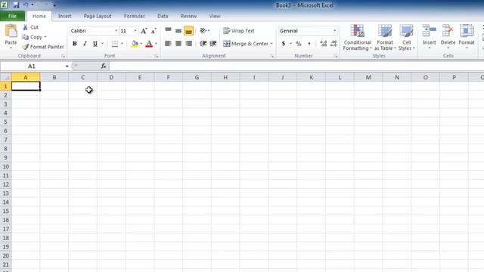This screenshot has height=272, width=484.
Task: Set Top Align vertical alignment
Action: pyautogui.click(x=168, y=30)
